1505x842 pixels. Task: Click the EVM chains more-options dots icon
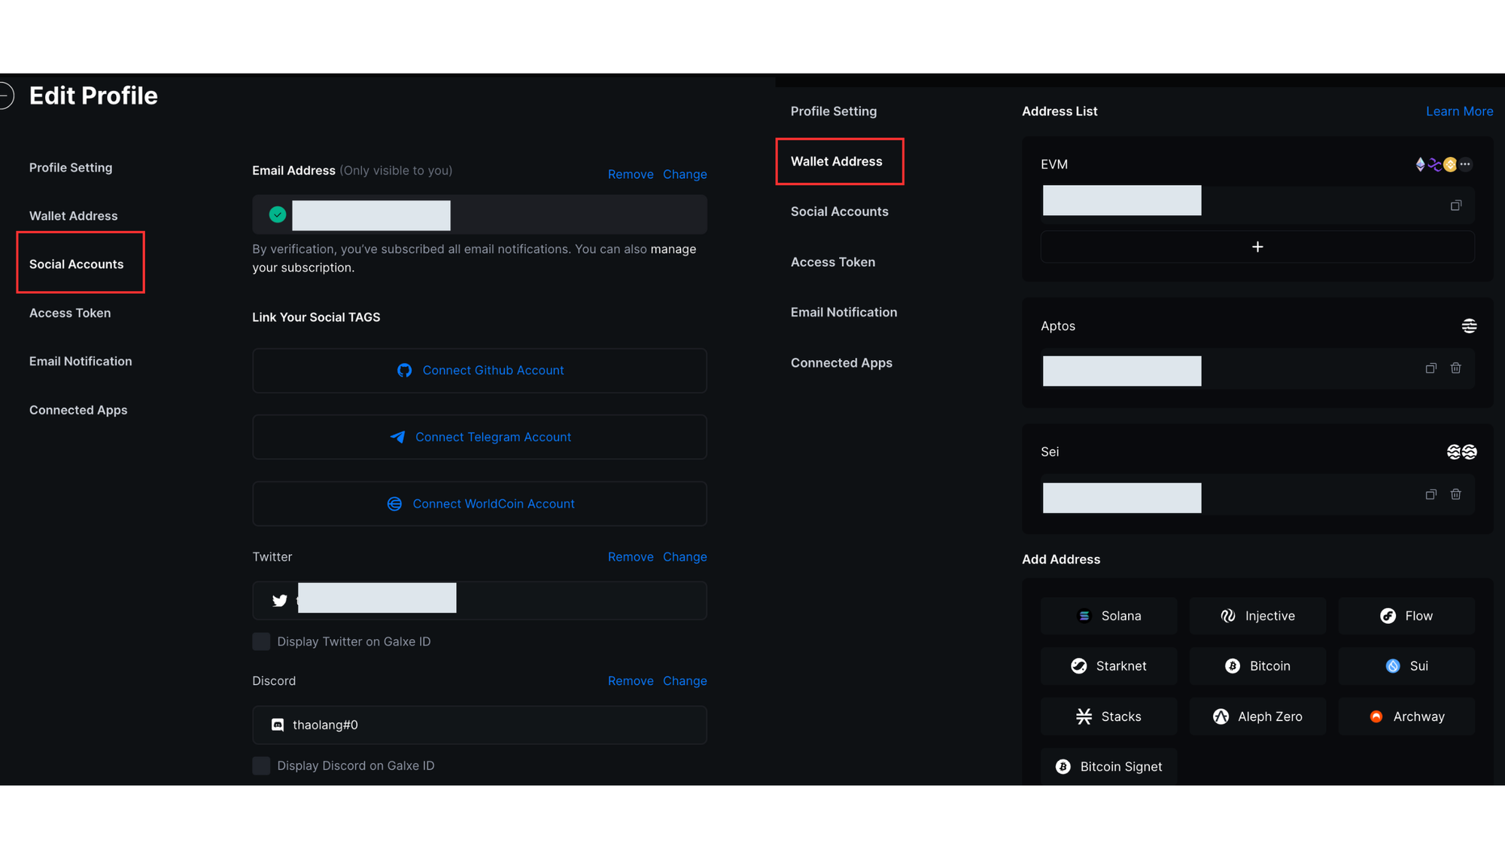(1465, 164)
